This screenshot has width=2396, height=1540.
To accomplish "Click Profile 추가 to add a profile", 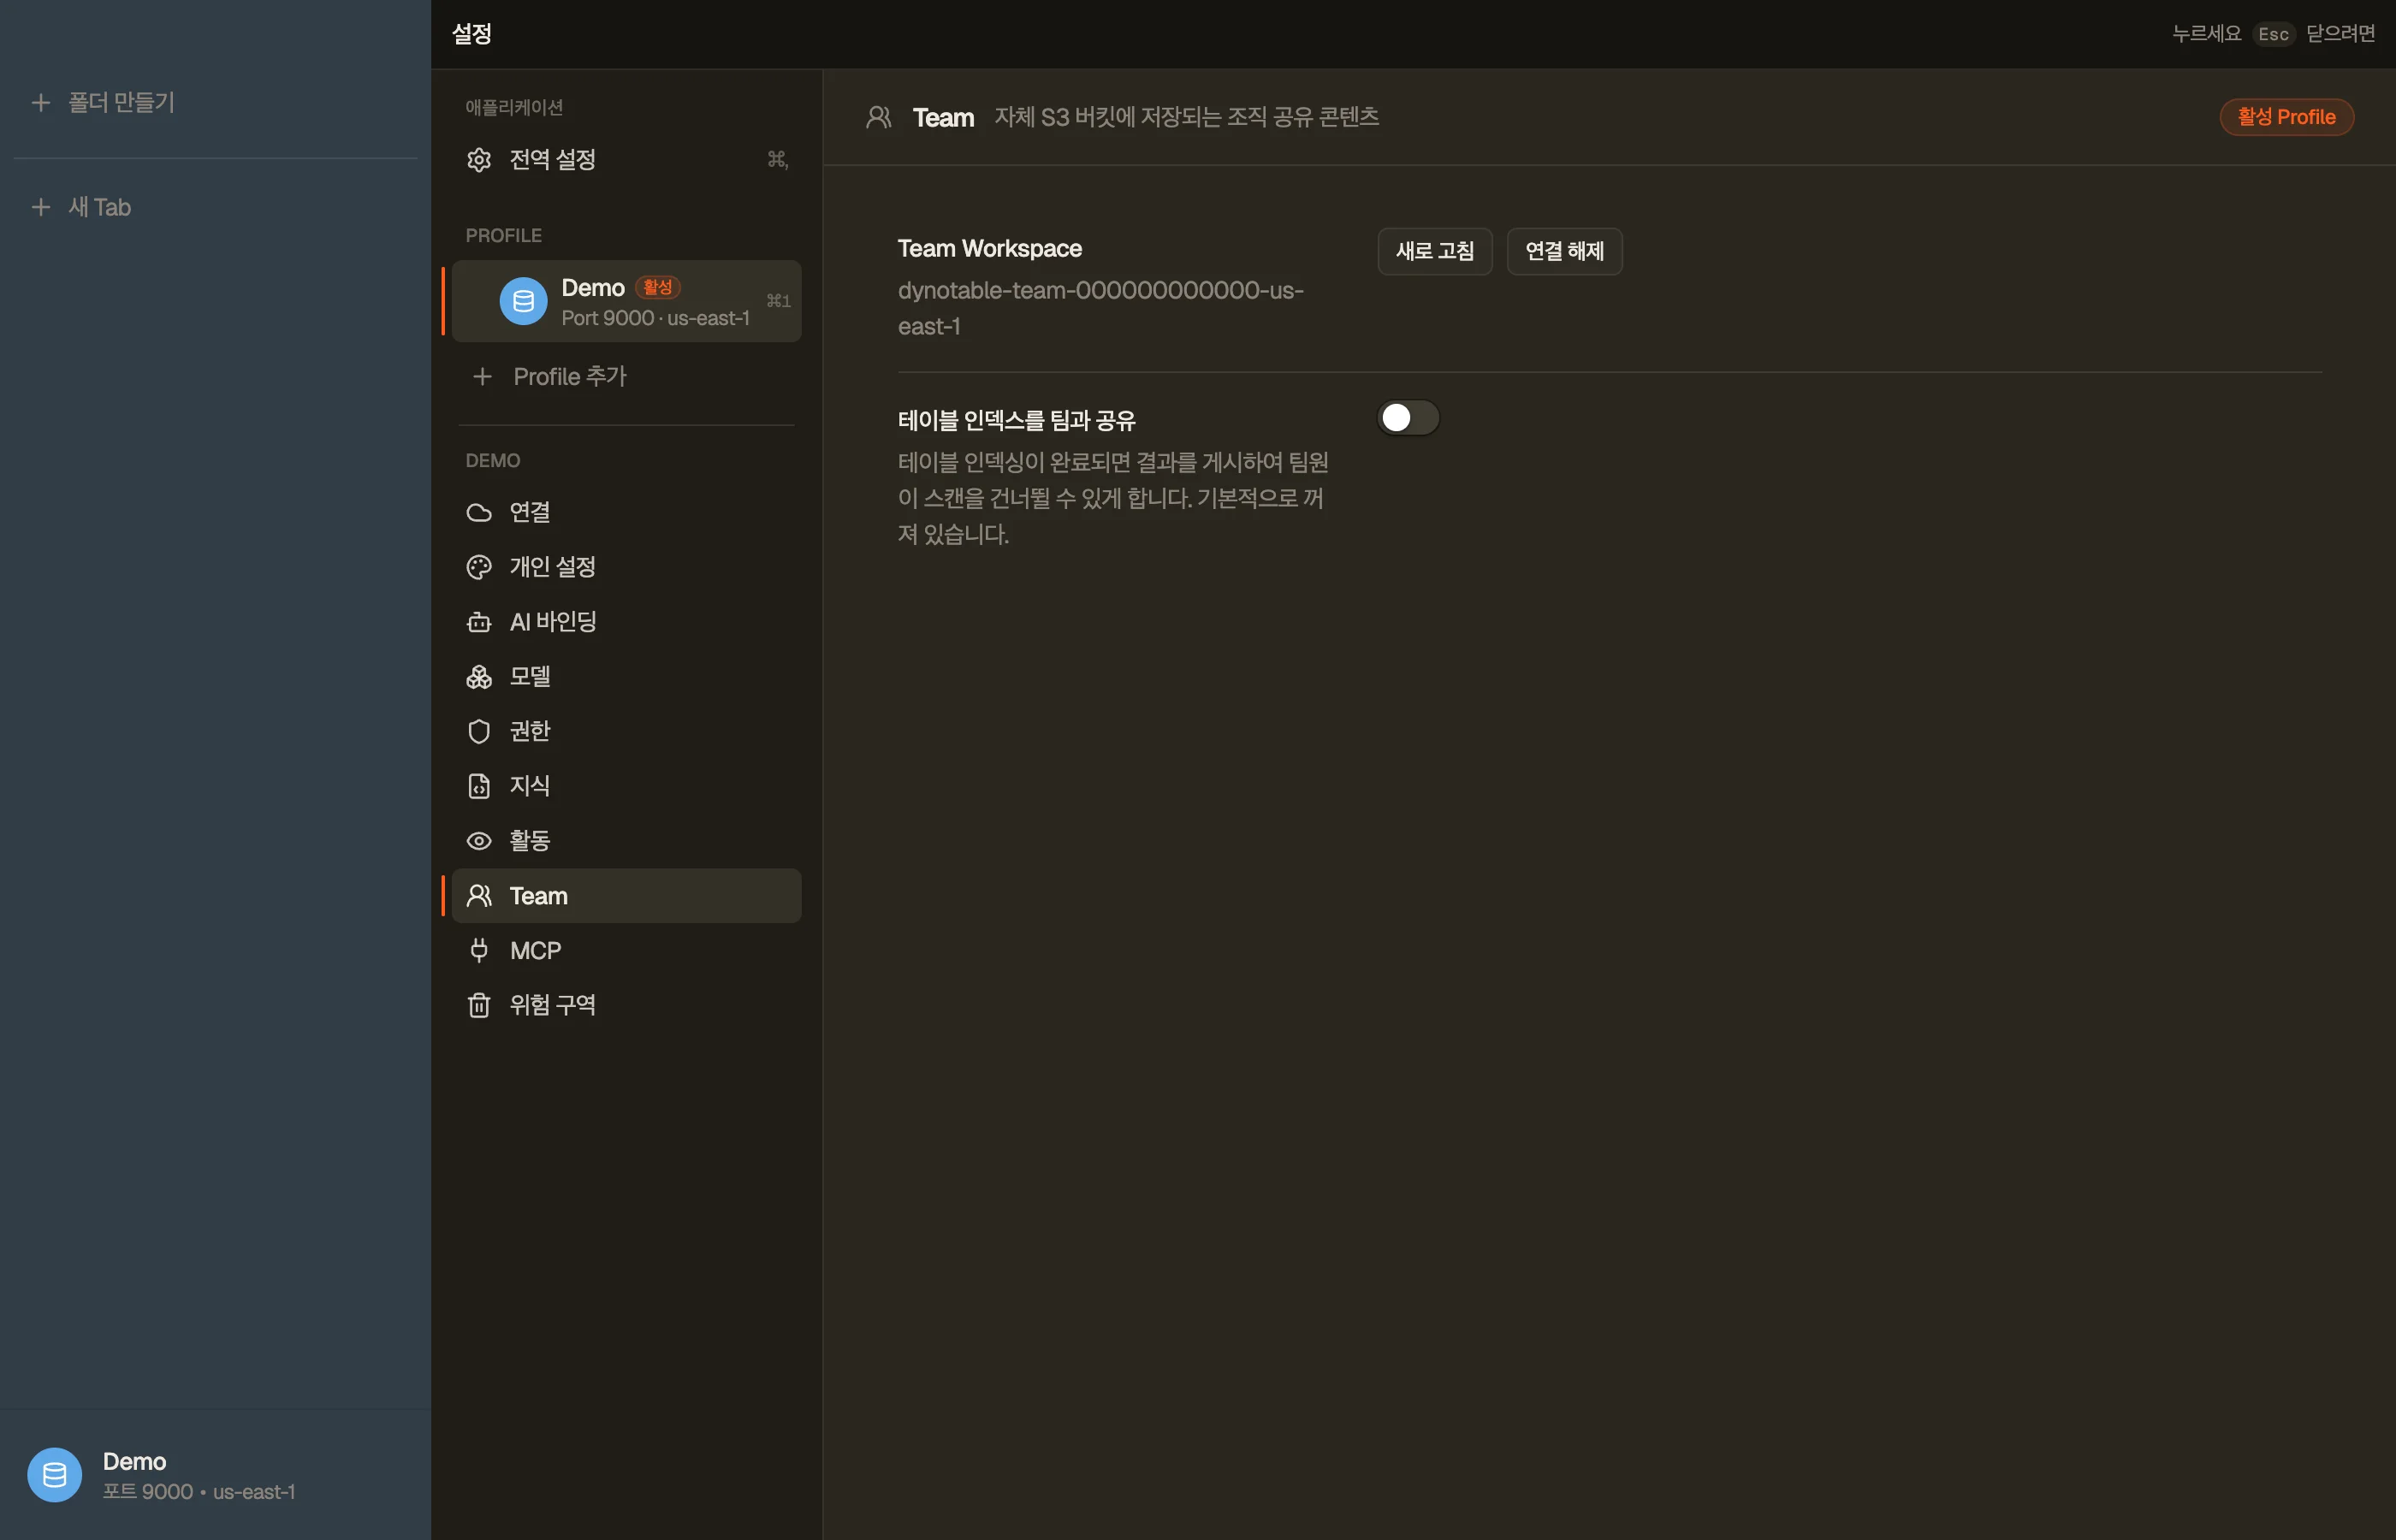I will click(x=626, y=377).
